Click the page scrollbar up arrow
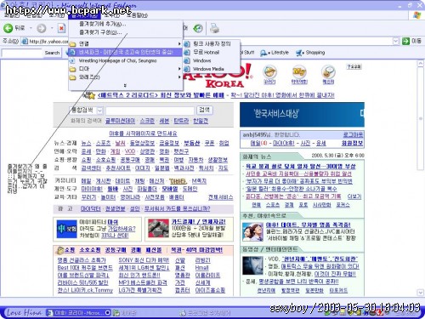The height and width of the screenshot is (319, 425). click(421, 64)
